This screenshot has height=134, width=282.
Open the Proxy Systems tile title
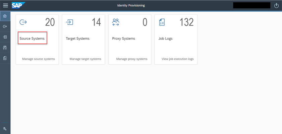(123, 38)
